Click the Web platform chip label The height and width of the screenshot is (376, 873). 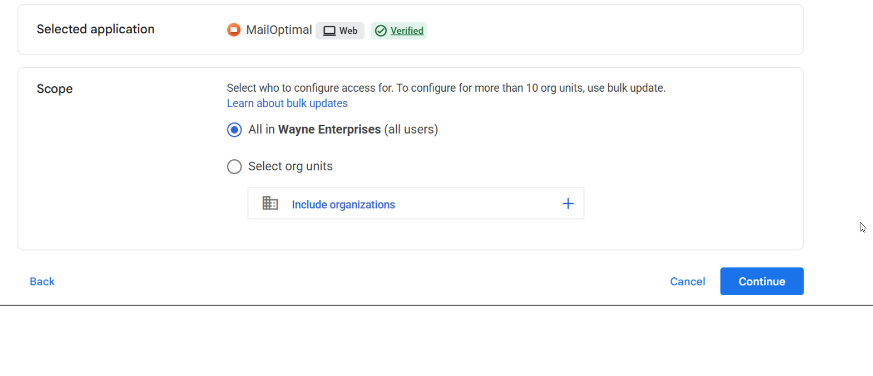(x=348, y=31)
